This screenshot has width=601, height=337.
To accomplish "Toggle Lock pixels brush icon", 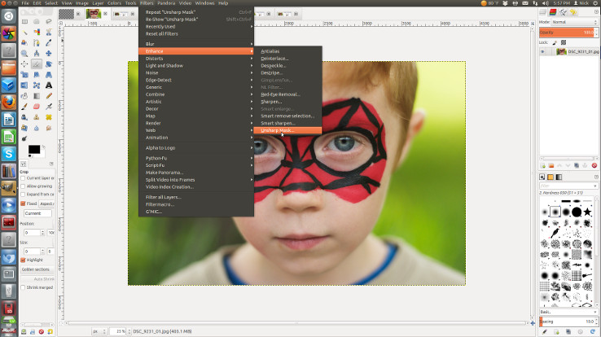I will [x=555, y=42].
